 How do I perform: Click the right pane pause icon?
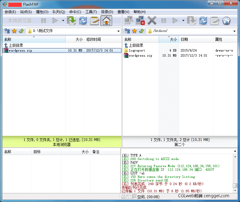[x=164, y=21]
